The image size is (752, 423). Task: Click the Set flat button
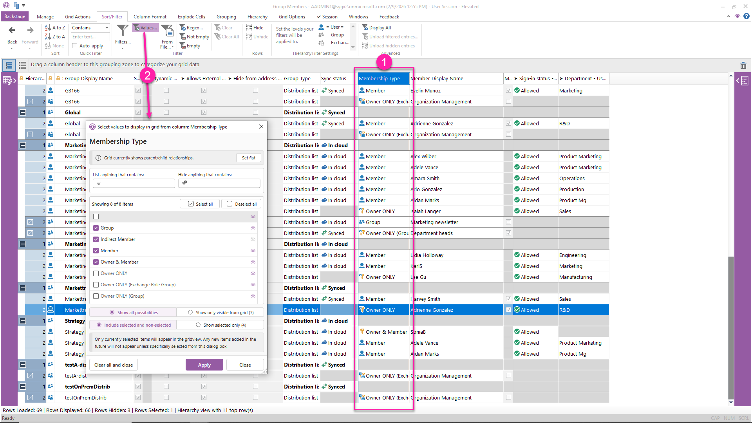click(248, 158)
